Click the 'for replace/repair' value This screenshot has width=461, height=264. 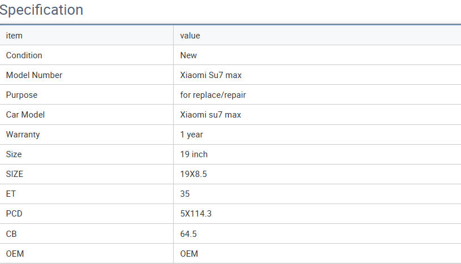(x=213, y=95)
